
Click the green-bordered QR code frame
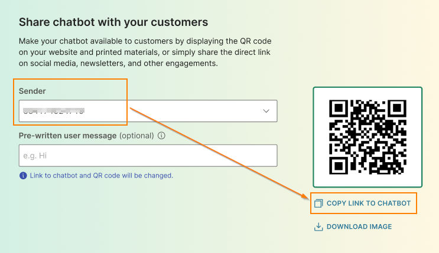tap(368, 137)
